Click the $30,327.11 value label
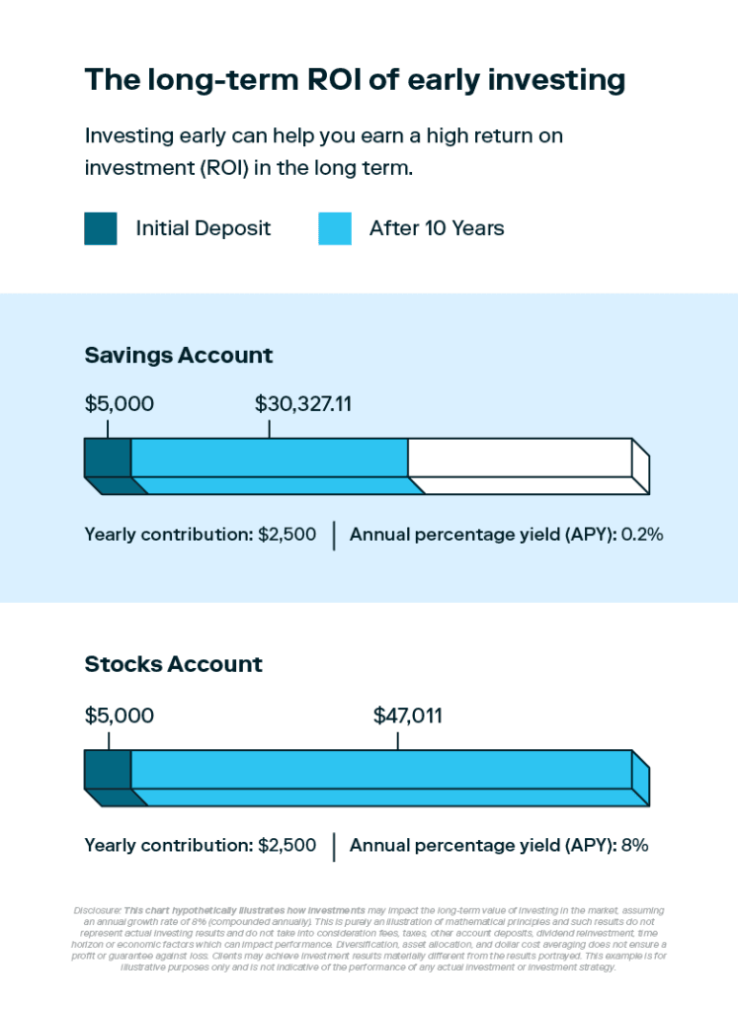Image resolution: width=738 pixels, height=1012 pixels. 303,403
